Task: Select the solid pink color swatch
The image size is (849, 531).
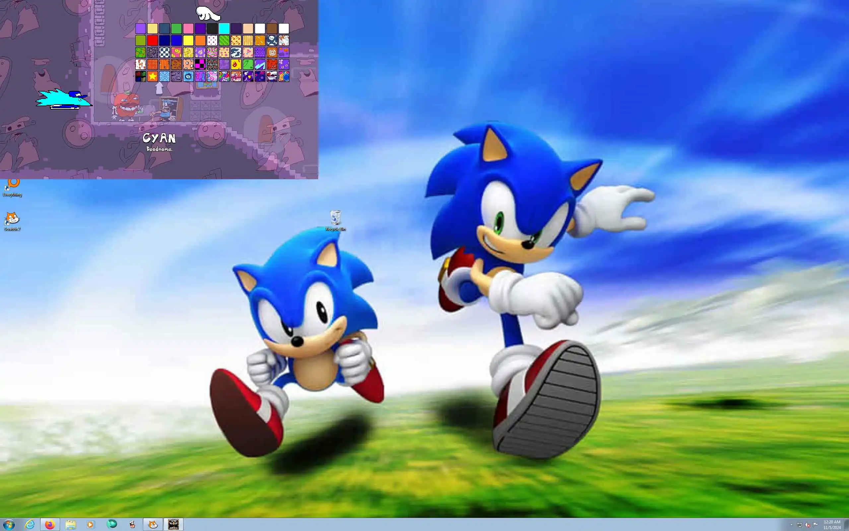Action: [x=188, y=29]
